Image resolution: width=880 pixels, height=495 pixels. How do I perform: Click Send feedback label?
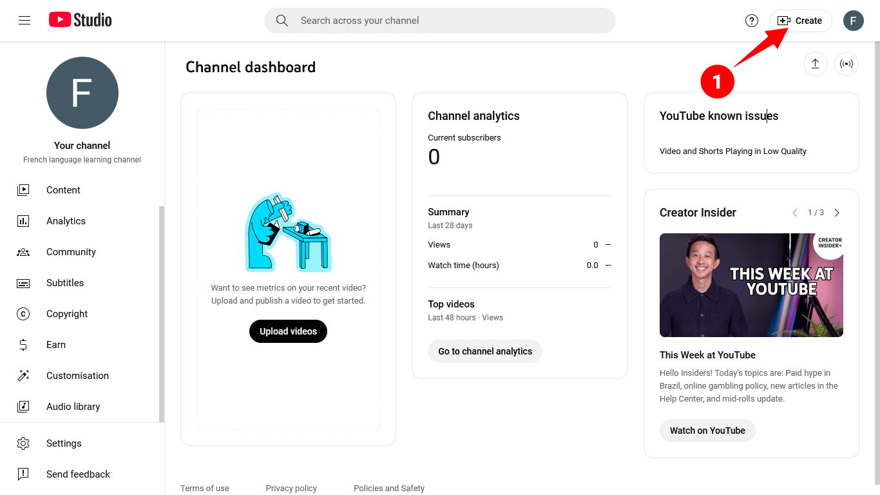pyautogui.click(x=78, y=474)
